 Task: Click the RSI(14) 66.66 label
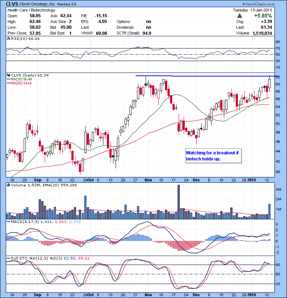point(25,38)
